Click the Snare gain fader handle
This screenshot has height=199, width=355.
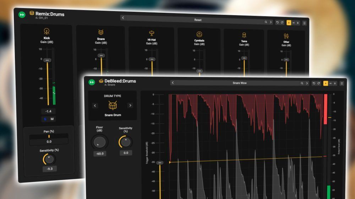101,56
